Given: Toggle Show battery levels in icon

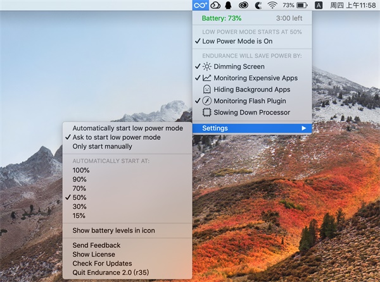Looking at the screenshot, I should coord(127,231).
